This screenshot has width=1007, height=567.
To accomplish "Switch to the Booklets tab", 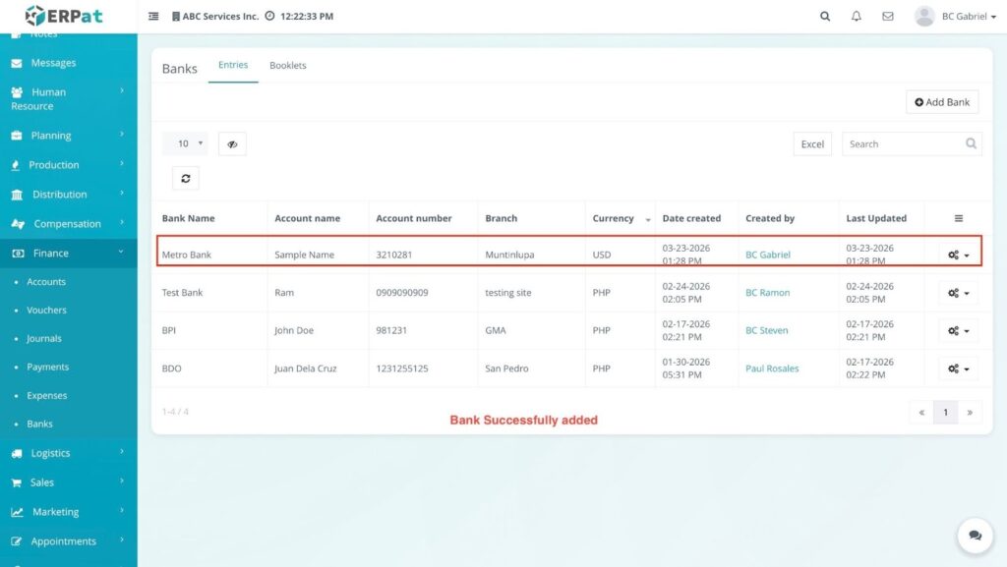I will point(288,66).
